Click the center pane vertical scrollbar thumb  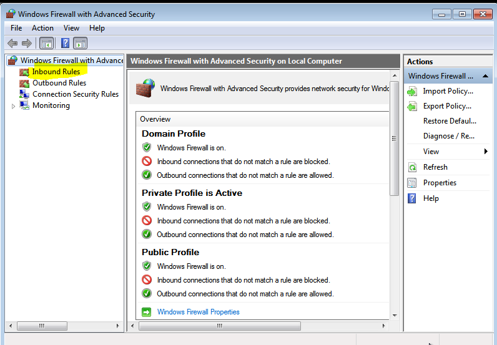394,138
